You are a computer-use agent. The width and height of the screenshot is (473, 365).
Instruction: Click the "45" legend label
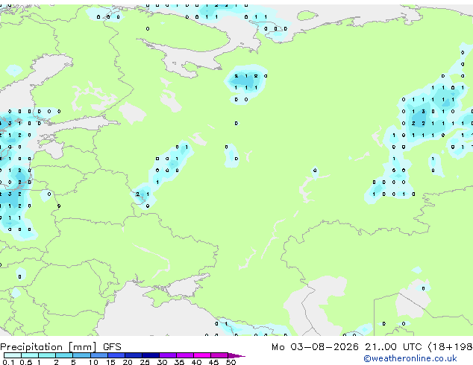213,362
